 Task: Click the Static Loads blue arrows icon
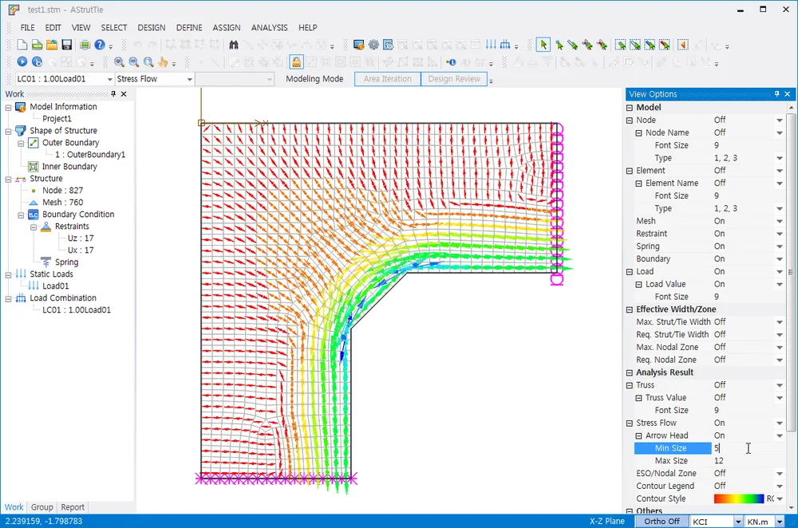tap(491, 45)
